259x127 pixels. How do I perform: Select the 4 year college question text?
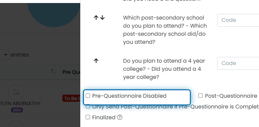[164, 69]
